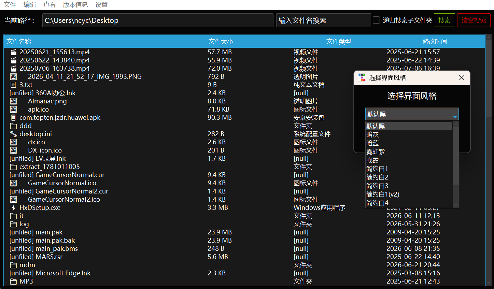This screenshot has width=494, height=289.
Task: Click the 2026-06-11 12:13 date cell
Action: pos(413,216)
